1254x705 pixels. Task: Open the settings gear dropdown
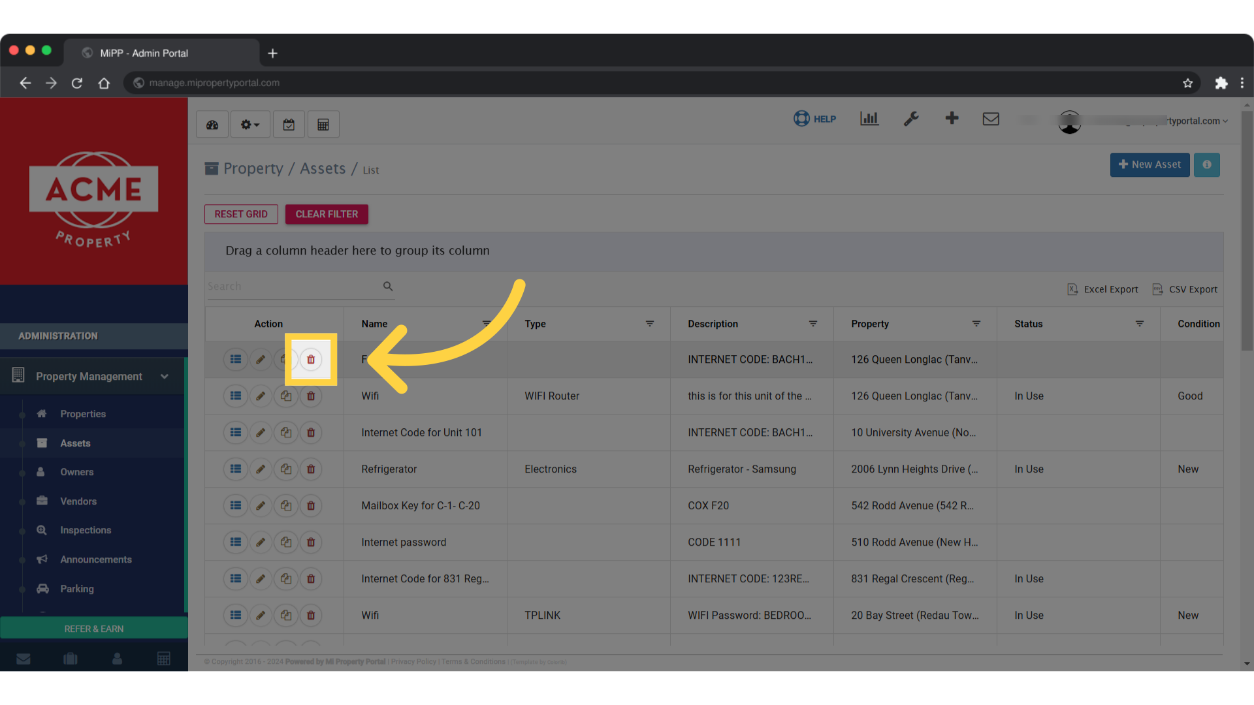[249, 124]
